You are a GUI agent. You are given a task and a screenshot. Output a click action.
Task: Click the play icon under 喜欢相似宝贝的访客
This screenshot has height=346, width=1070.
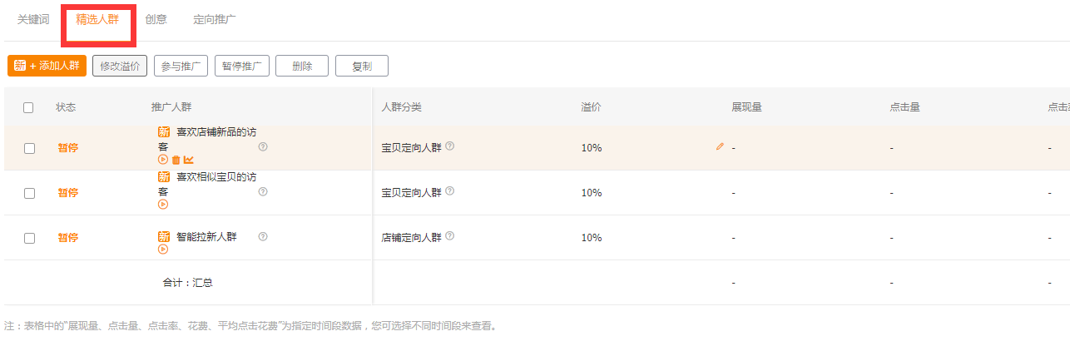163,205
